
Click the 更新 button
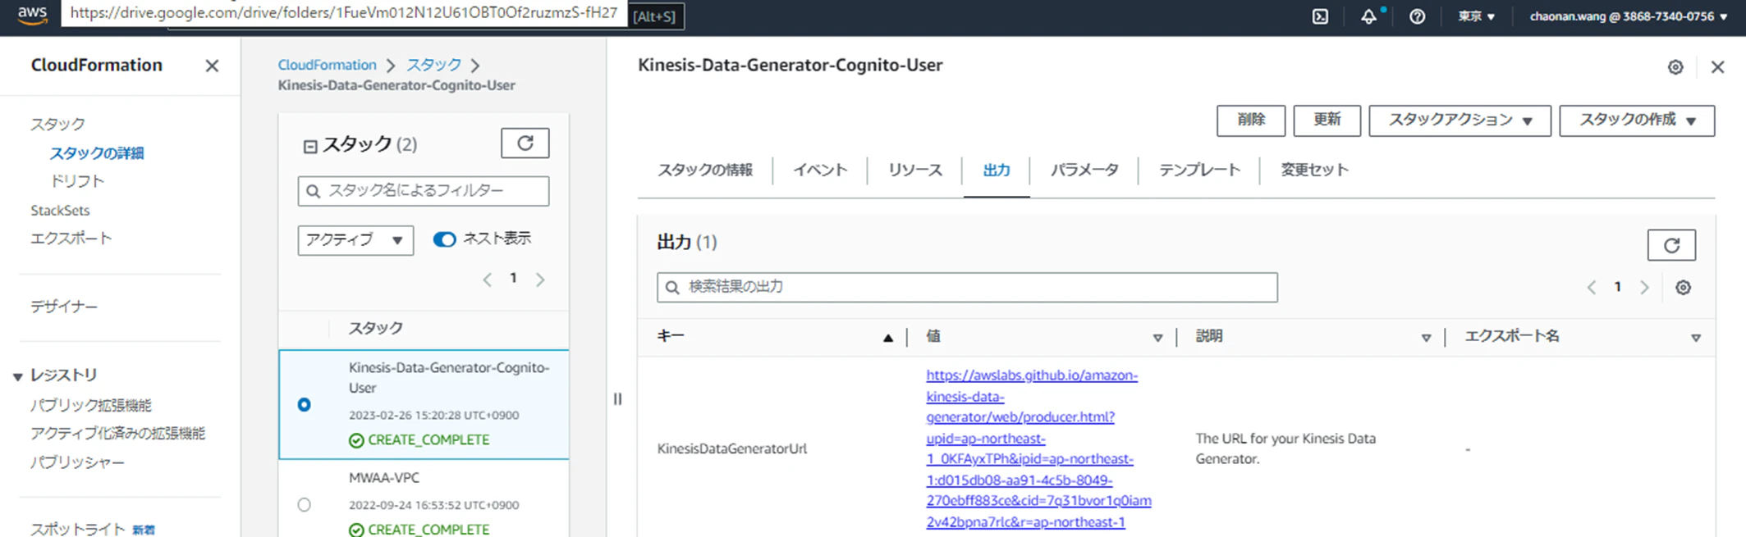click(x=1327, y=121)
